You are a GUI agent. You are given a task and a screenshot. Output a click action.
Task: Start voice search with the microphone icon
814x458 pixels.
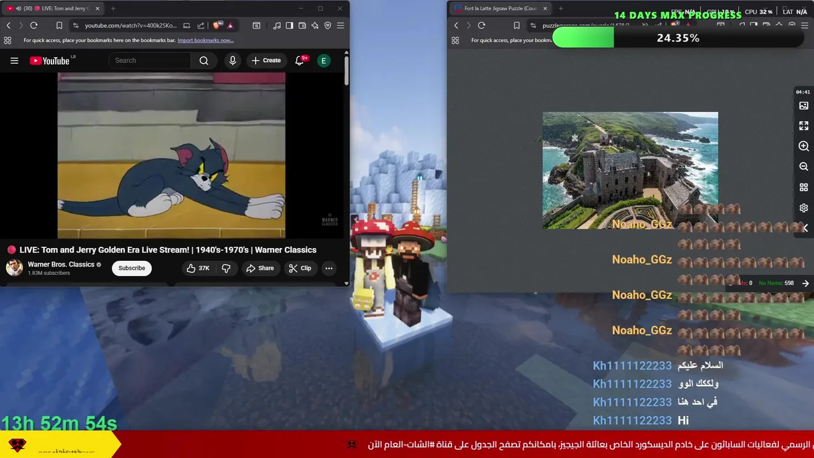click(233, 60)
